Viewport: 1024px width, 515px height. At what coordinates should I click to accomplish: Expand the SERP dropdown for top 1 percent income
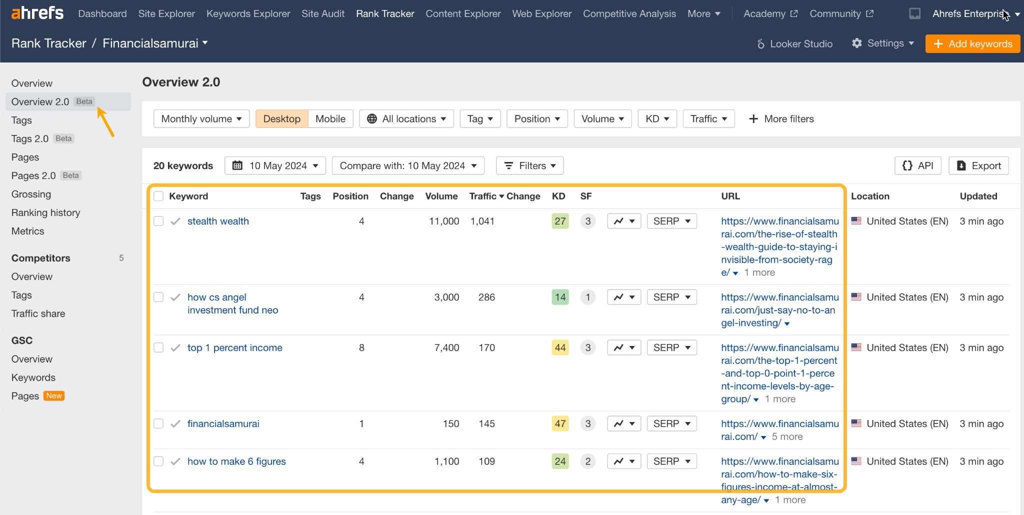coord(671,347)
